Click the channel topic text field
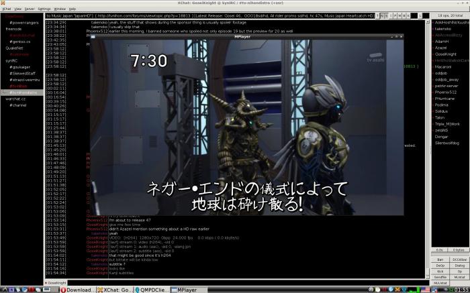 [x=209, y=15]
